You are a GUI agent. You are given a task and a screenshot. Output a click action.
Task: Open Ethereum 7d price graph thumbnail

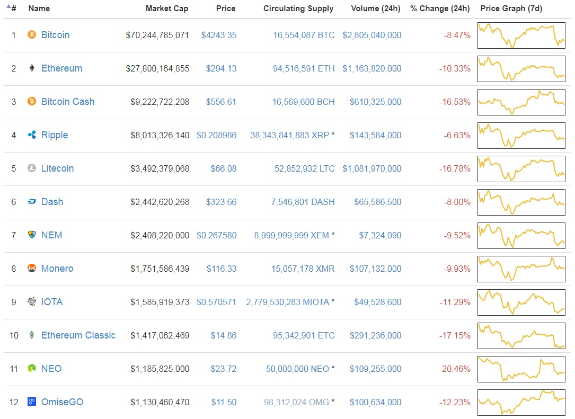(x=521, y=68)
